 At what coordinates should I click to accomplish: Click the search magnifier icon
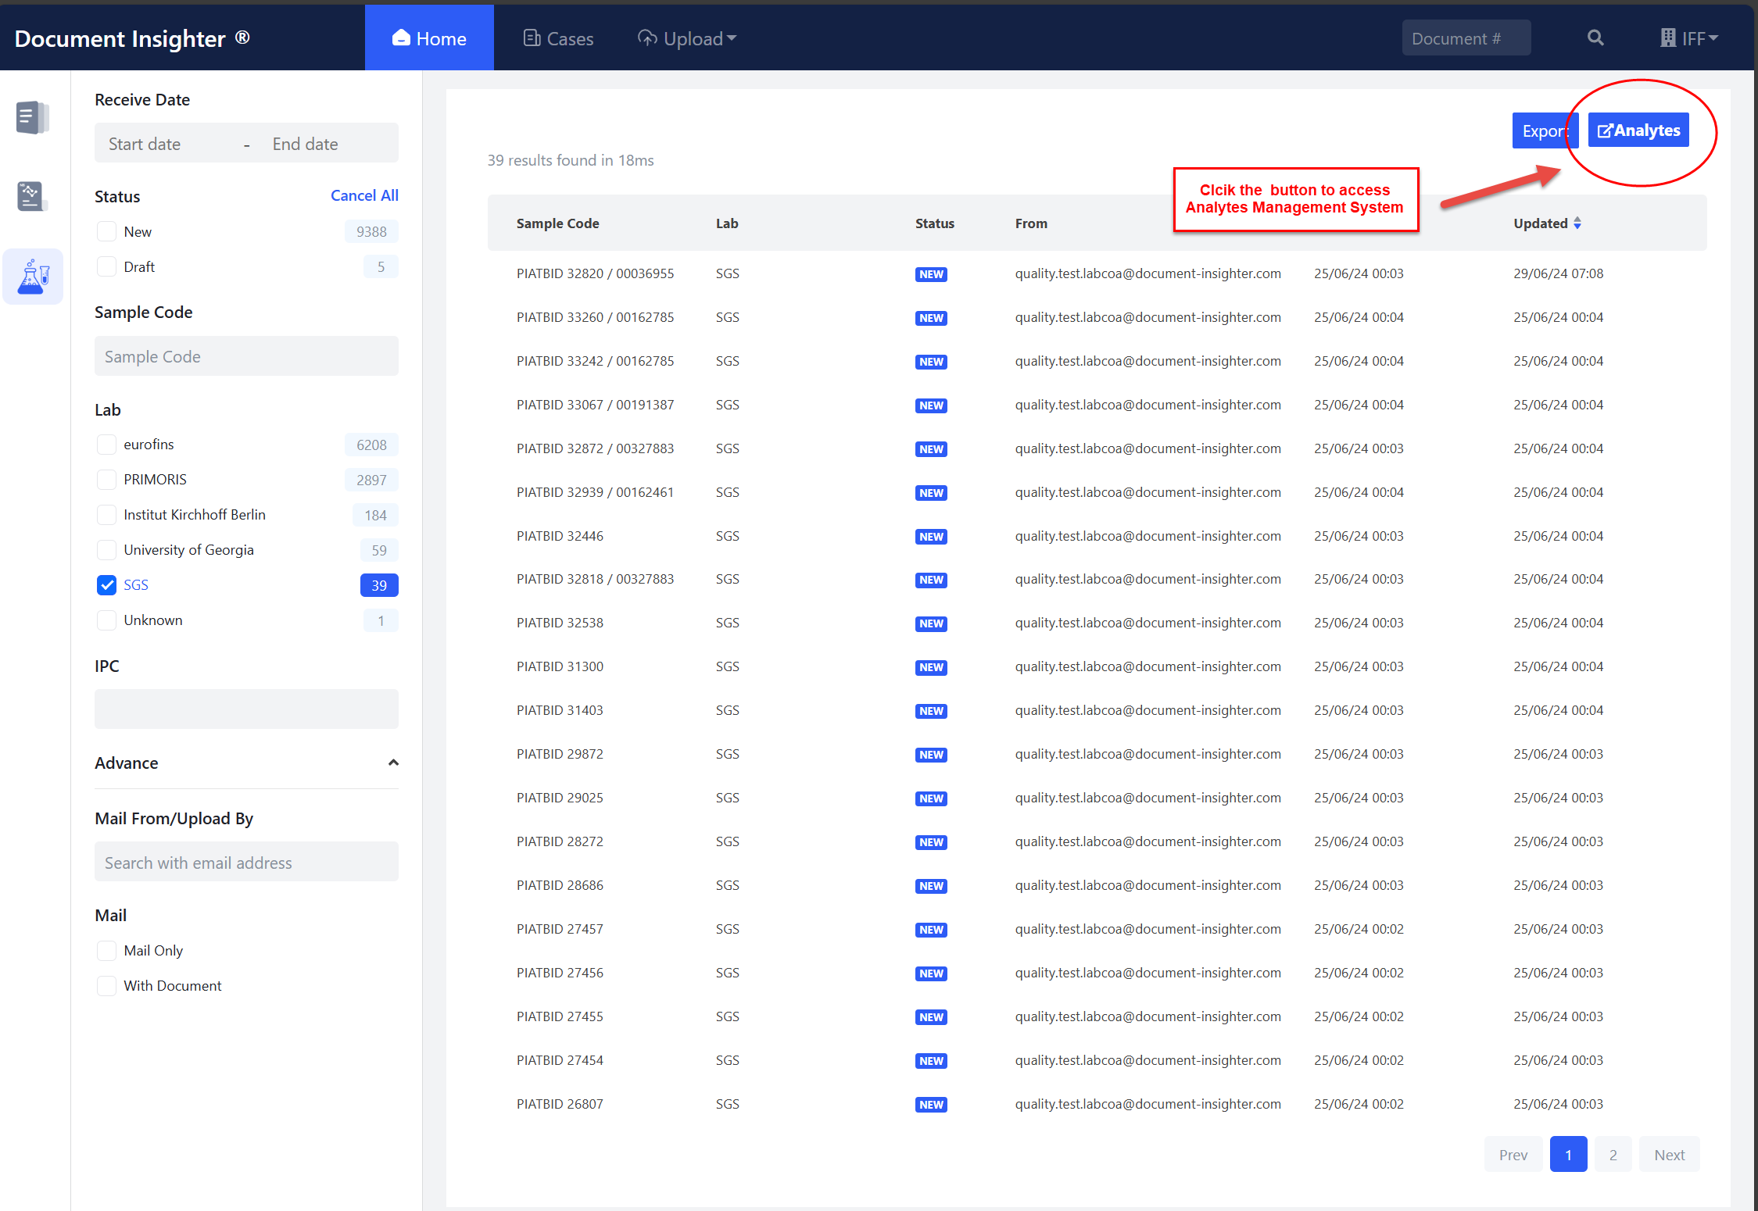pyautogui.click(x=1595, y=38)
